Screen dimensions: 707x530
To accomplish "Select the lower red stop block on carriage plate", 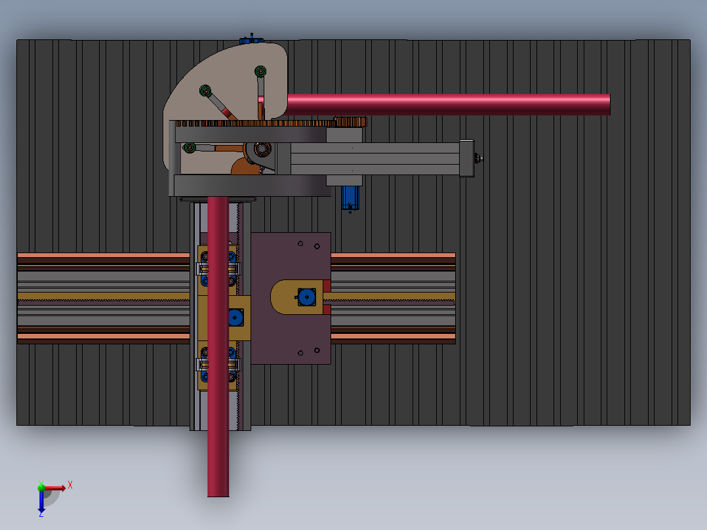I will (x=327, y=309).
